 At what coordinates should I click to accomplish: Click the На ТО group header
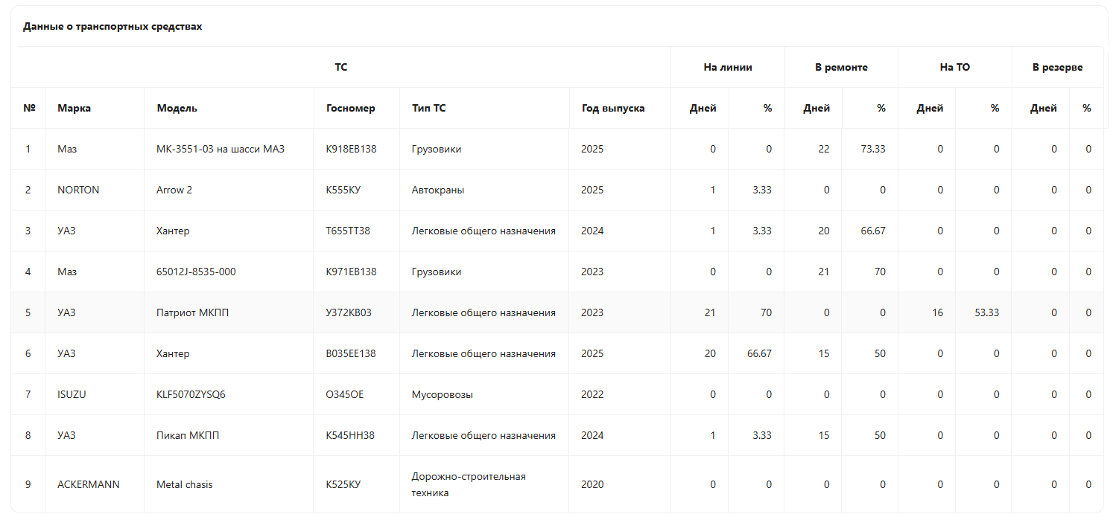click(954, 67)
